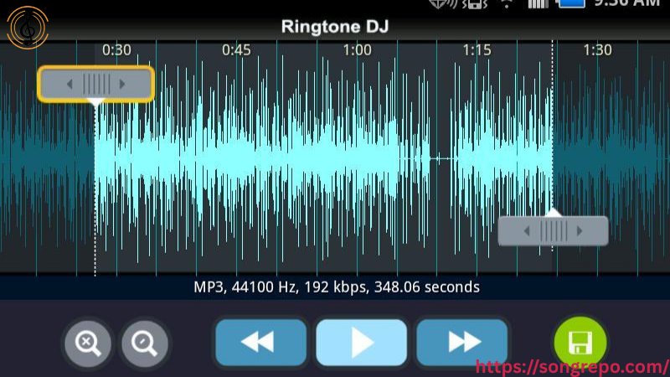This screenshot has height=377, width=670.
Task: Click the 1:30 timeline label
Action: 597,50
